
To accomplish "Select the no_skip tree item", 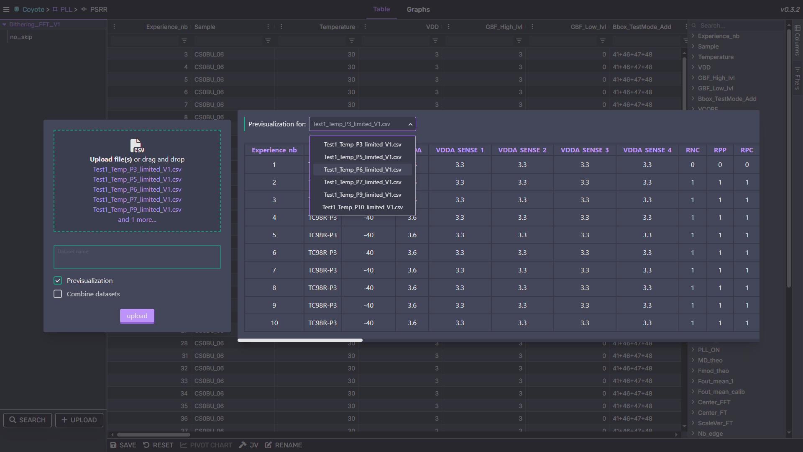I will pyautogui.click(x=21, y=37).
